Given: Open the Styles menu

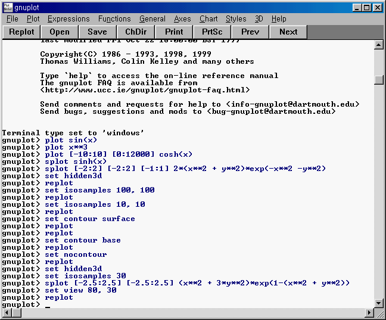Looking at the screenshot, I should (236, 19).
